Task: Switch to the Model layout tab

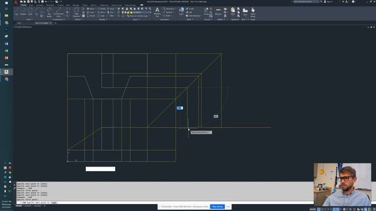Action: (x=19, y=206)
